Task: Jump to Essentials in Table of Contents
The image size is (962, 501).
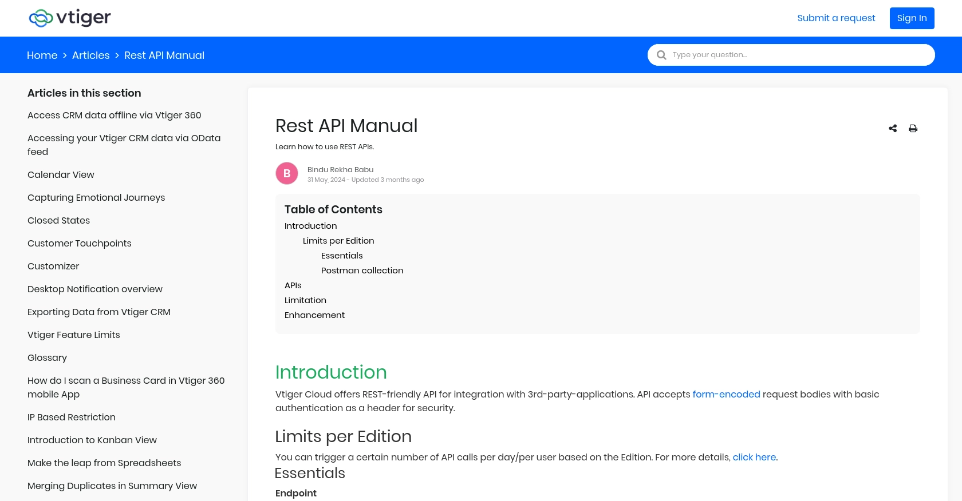Action: pyautogui.click(x=342, y=256)
